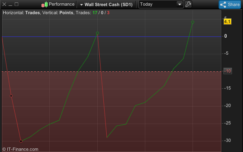Click the Wall Street Cash (SD1) title
This screenshot has width=243, height=152.
point(109,4)
